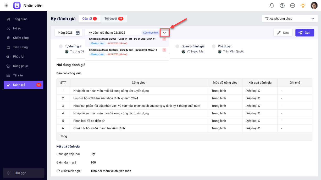Image resolution: width=321 pixels, height=180 pixels.
Task: Click the Đánh giá xếp loại value Đạt
Action: 93,154
